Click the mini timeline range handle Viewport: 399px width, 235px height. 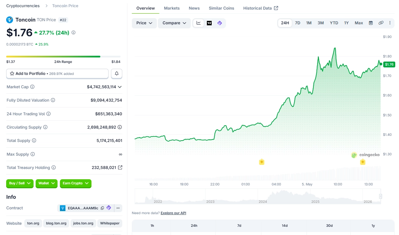(x=381, y=196)
